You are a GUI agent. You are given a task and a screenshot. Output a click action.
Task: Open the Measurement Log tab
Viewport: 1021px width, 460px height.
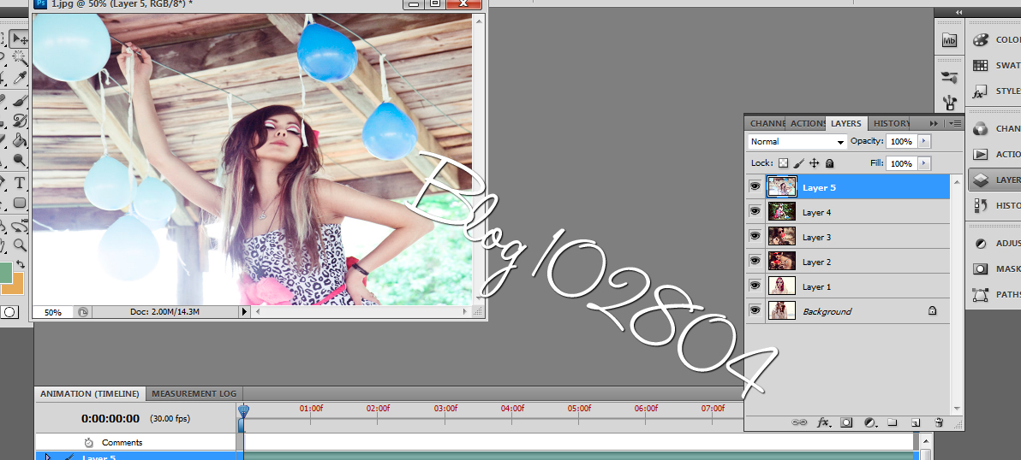click(x=196, y=393)
